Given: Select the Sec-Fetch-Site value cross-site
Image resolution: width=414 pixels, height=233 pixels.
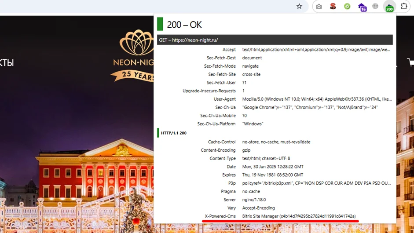Looking at the screenshot, I should [x=251, y=74].
